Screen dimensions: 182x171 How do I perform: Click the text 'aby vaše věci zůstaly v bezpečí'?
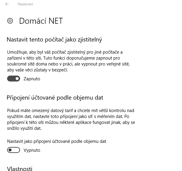coord(37,70)
